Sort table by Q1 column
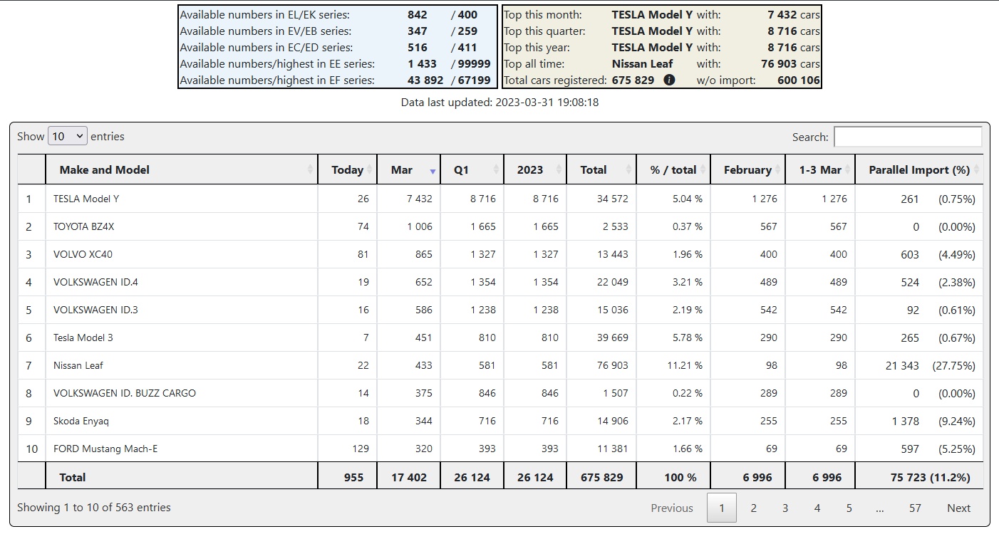 pos(472,169)
